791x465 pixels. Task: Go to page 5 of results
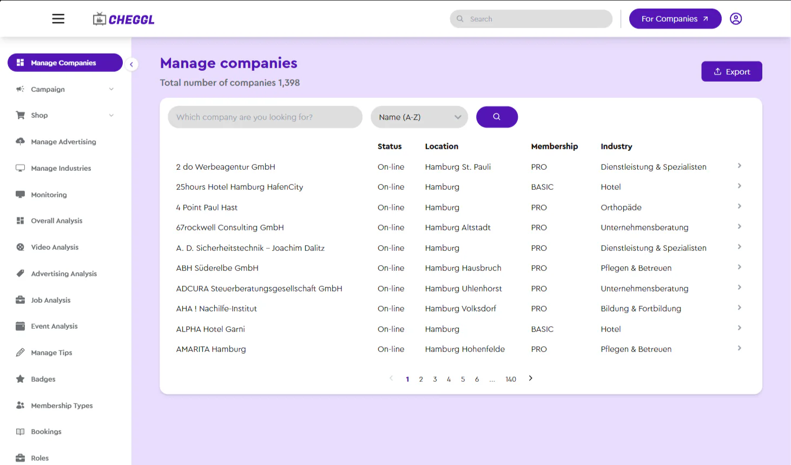click(x=463, y=380)
